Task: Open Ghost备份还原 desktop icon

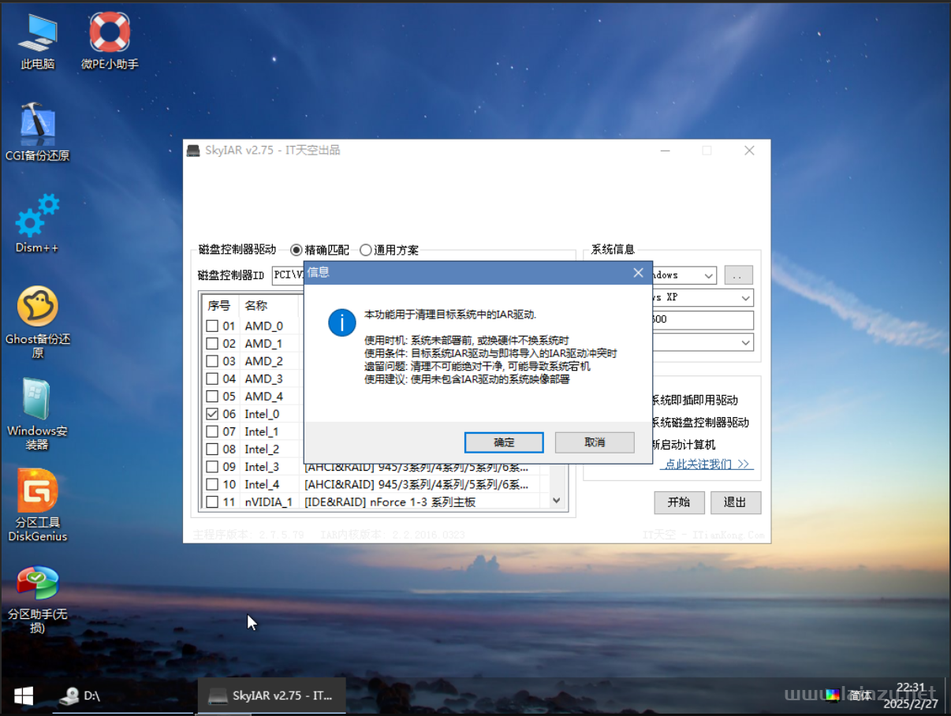Action: [38, 323]
